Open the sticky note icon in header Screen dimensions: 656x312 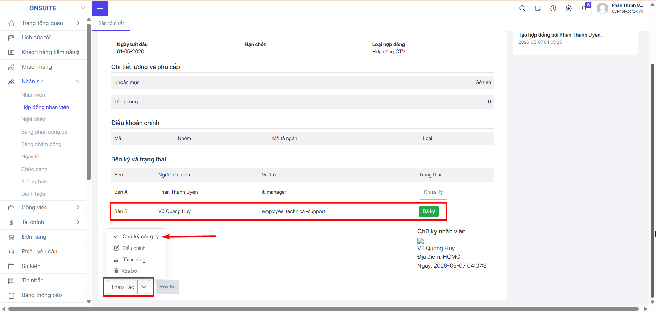click(x=538, y=9)
